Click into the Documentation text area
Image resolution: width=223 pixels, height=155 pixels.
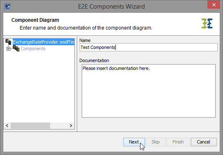click(x=149, y=91)
